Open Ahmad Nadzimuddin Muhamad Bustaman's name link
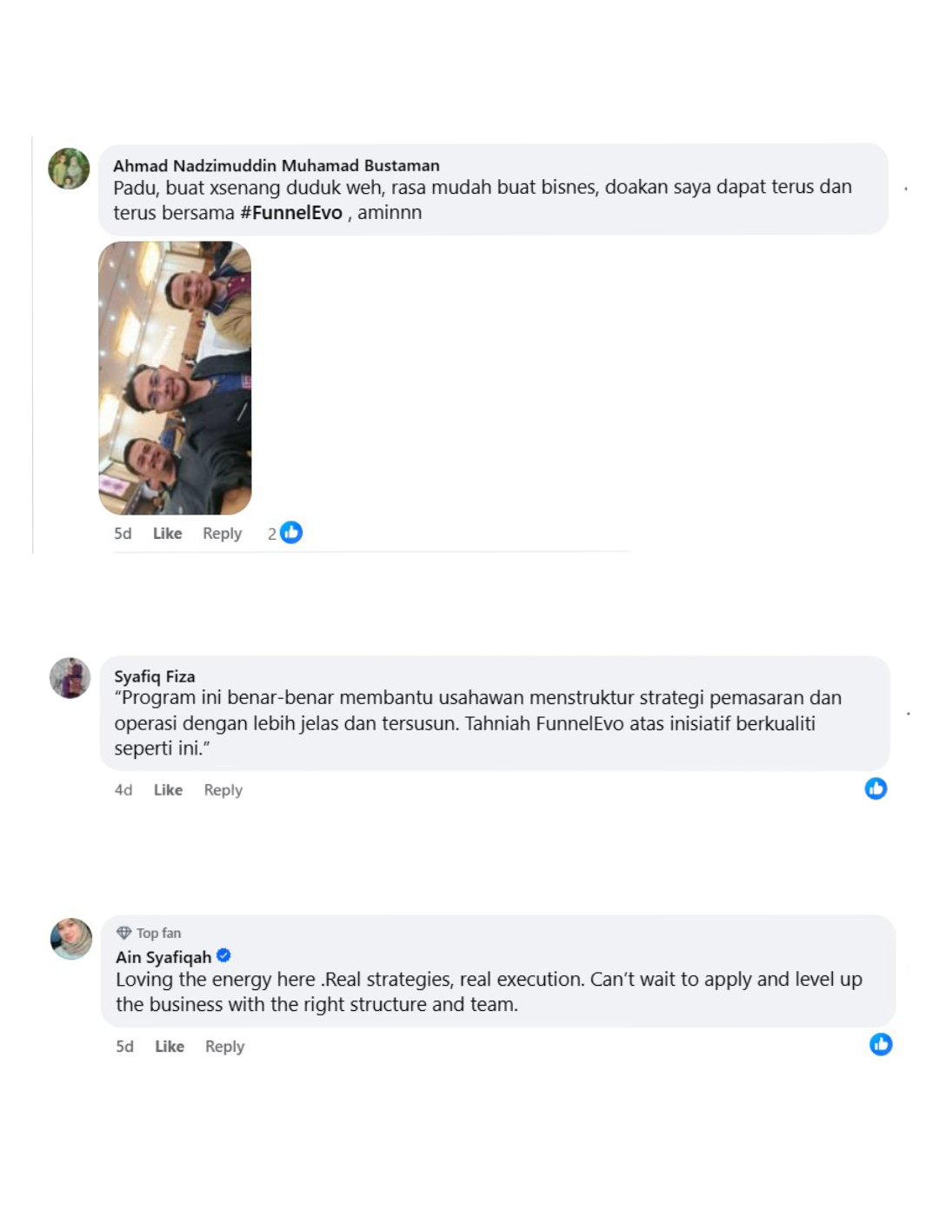The height and width of the screenshot is (1217, 939). coord(276,165)
